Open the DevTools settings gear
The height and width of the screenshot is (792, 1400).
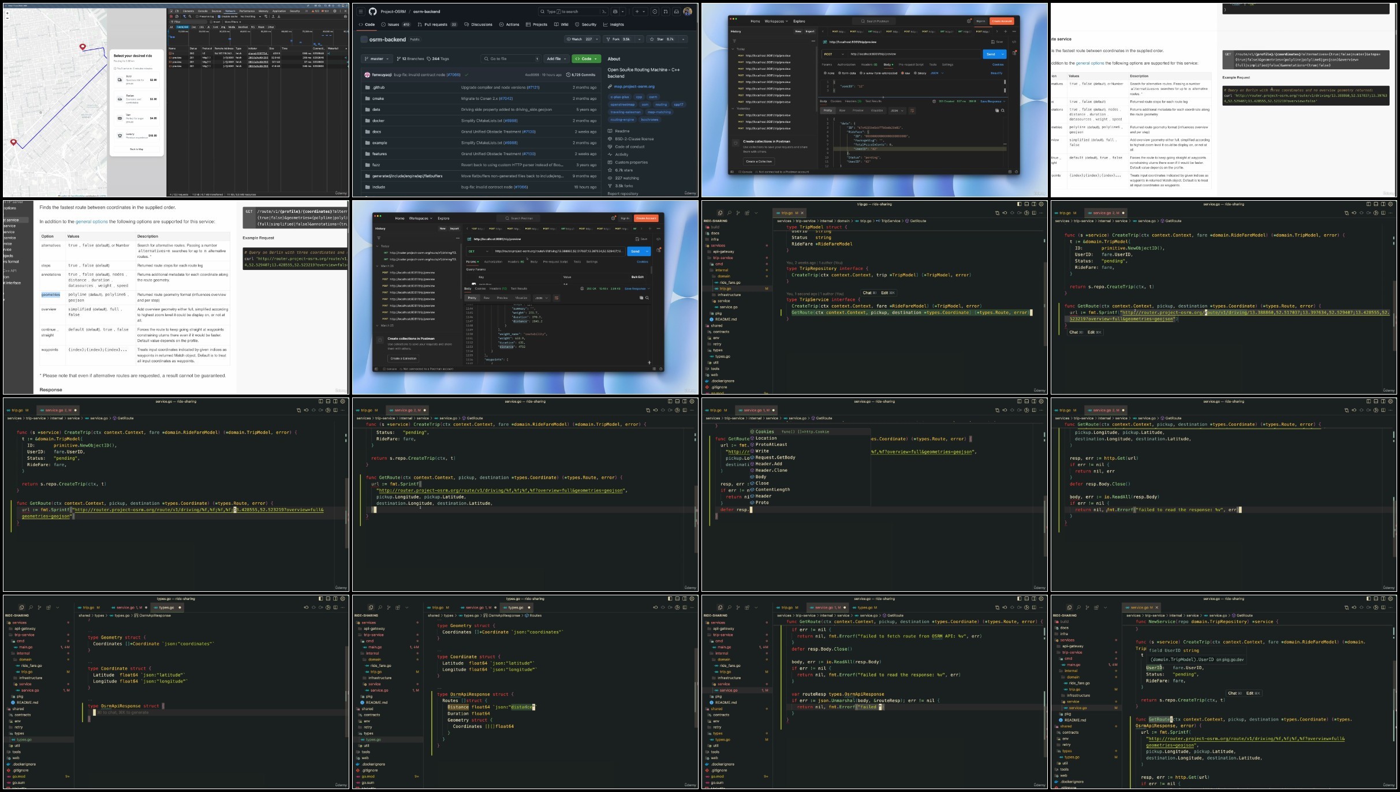pos(335,11)
